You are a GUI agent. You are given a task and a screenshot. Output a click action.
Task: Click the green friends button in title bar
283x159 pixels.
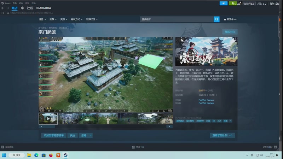pos(233,3)
